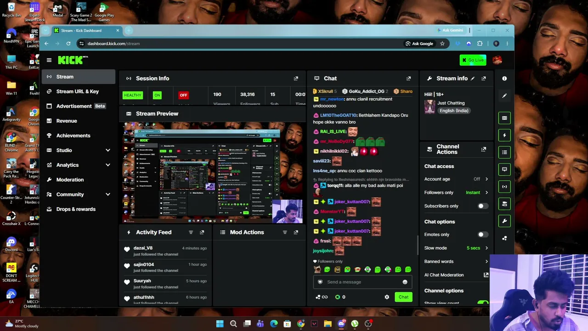Open the emoji picker in the message box

pos(405,282)
